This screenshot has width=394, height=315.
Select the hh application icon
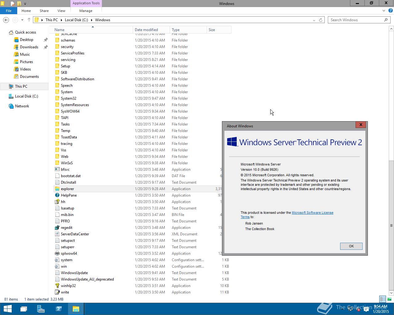[57, 202]
